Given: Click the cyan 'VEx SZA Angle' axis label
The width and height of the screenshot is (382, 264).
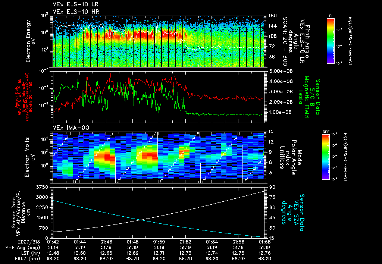Looking at the screenshot, I should (x=292, y=213).
